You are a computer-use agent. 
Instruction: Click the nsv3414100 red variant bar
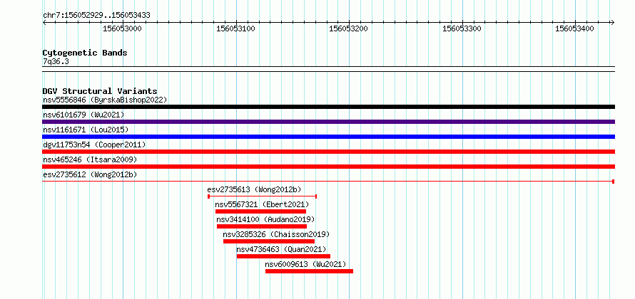point(262,226)
